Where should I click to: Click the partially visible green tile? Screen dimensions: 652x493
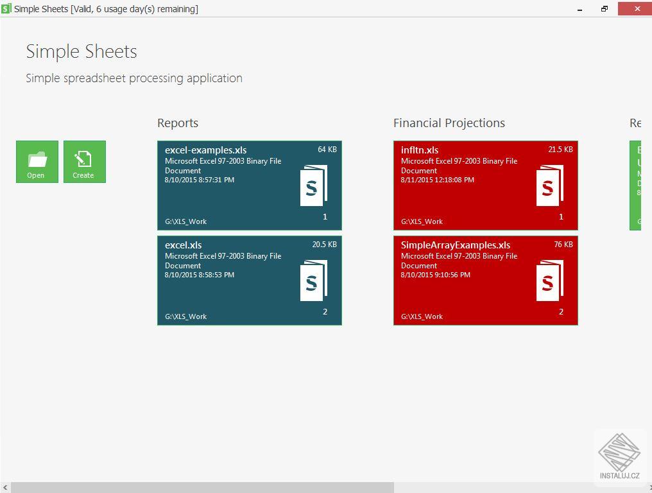point(640,185)
